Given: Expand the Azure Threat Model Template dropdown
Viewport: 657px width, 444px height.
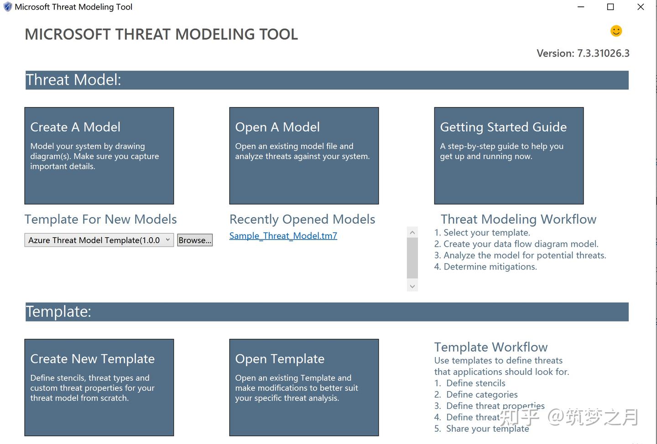Looking at the screenshot, I should pos(99,240).
